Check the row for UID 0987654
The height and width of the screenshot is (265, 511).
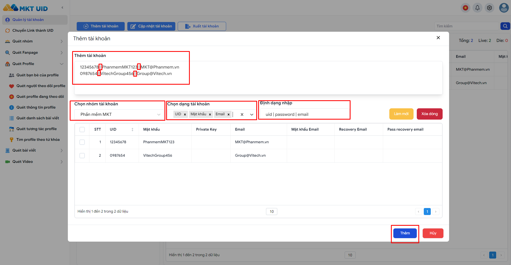82,156
